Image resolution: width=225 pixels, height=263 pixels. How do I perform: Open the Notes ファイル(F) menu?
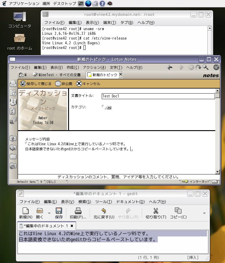click(20, 67)
